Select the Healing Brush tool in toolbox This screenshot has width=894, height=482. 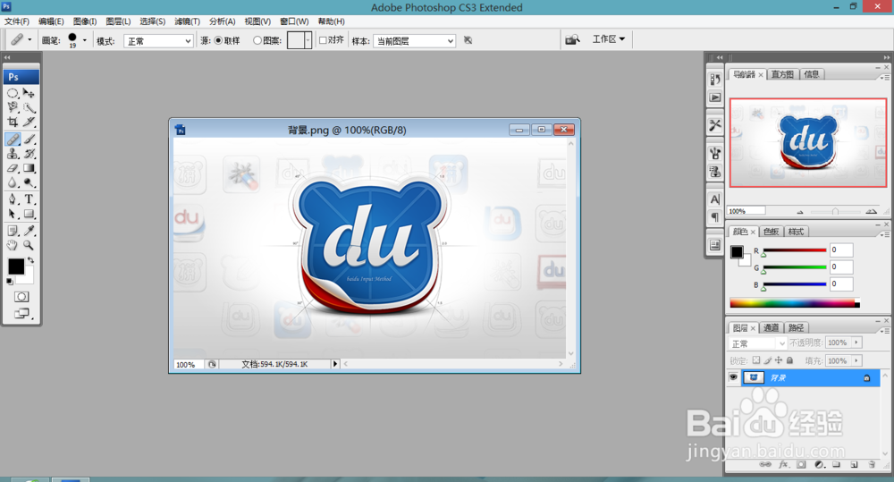point(13,140)
